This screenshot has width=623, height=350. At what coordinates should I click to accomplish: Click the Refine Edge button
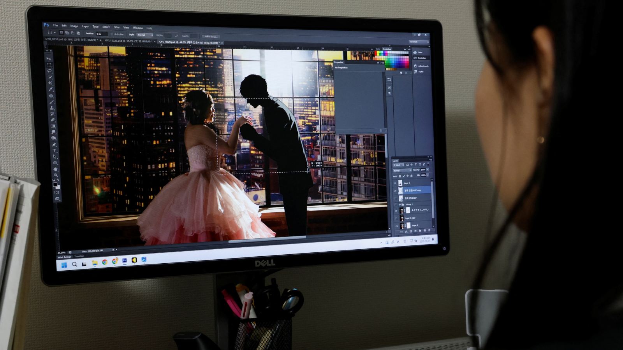point(211,37)
